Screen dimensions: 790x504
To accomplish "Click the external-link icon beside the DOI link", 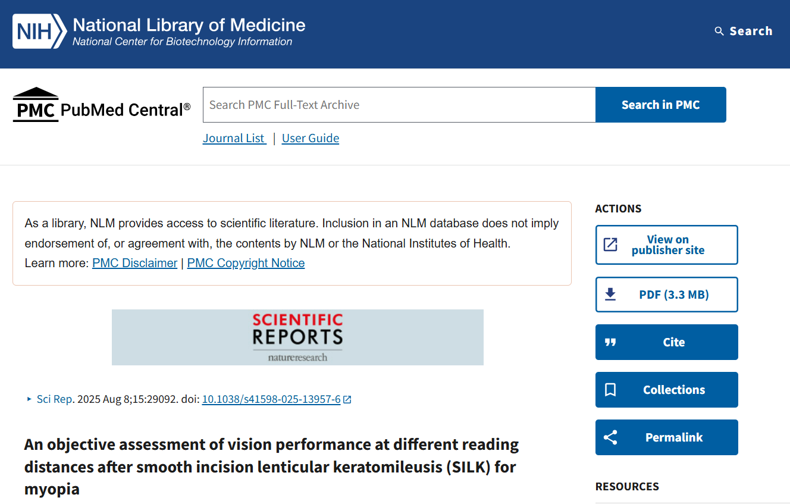I will (347, 399).
